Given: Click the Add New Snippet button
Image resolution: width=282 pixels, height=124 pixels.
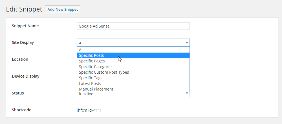Looking at the screenshot, I should tap(63, 9).
